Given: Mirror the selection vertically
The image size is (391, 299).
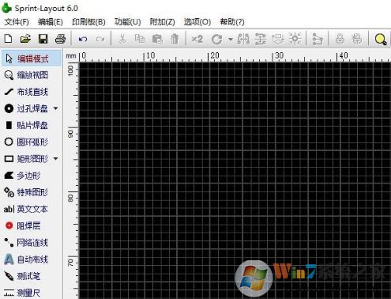Looking at the screenshot, I should click(x=260, y=39).
